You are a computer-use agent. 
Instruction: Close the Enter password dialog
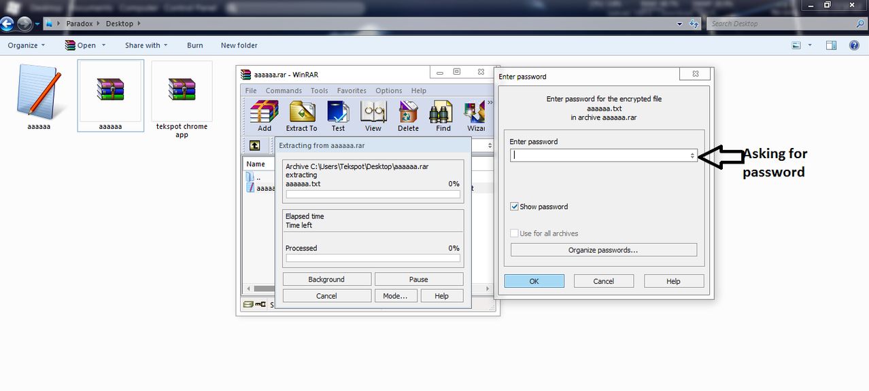[x=696, y=74]
